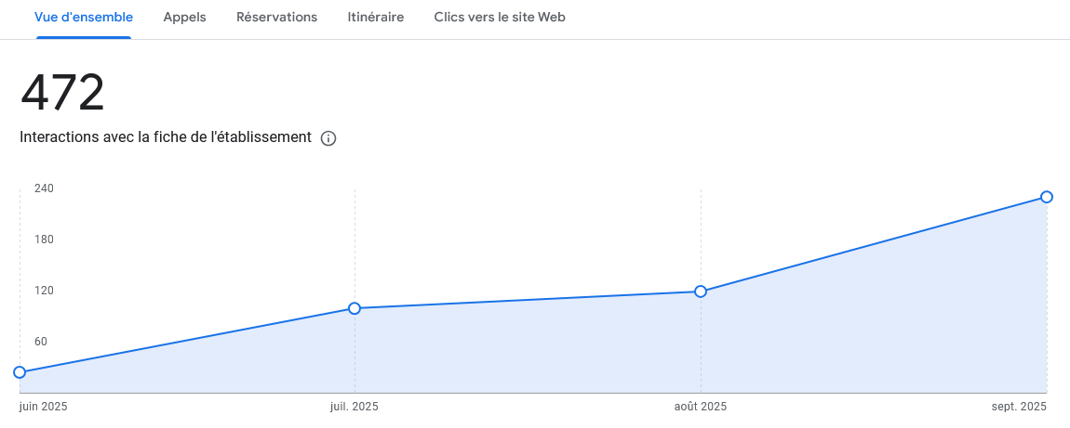This screenshot has height=428, width=1070.
Task: Select the août 2025 data point
Action: click(x=701, y=292)
